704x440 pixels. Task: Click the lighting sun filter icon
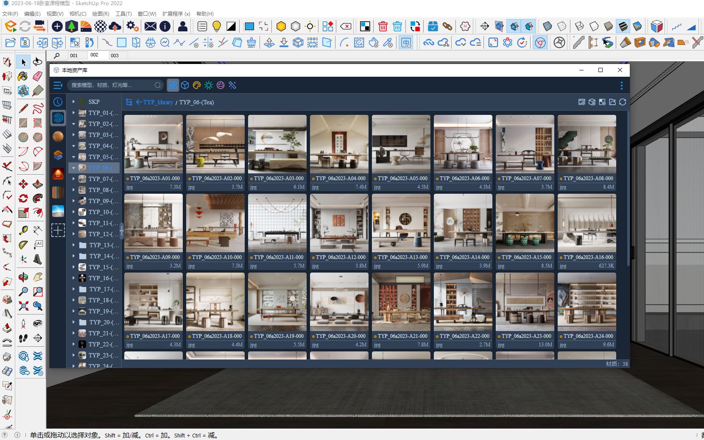(x=209, y=85)
